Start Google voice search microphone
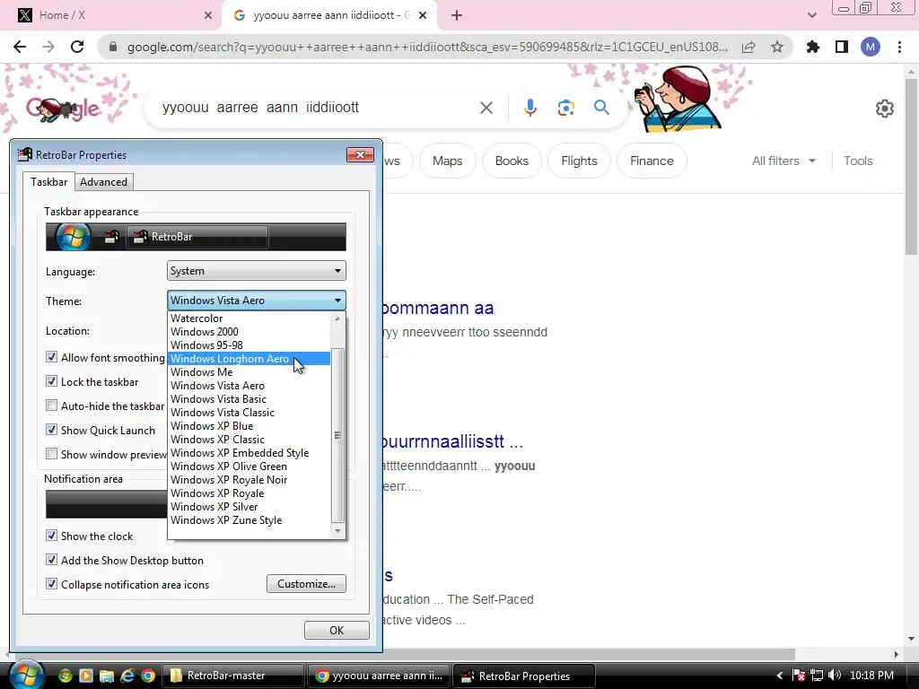The width and height of the screenshot is (919, 689). (x=530, y=108)
